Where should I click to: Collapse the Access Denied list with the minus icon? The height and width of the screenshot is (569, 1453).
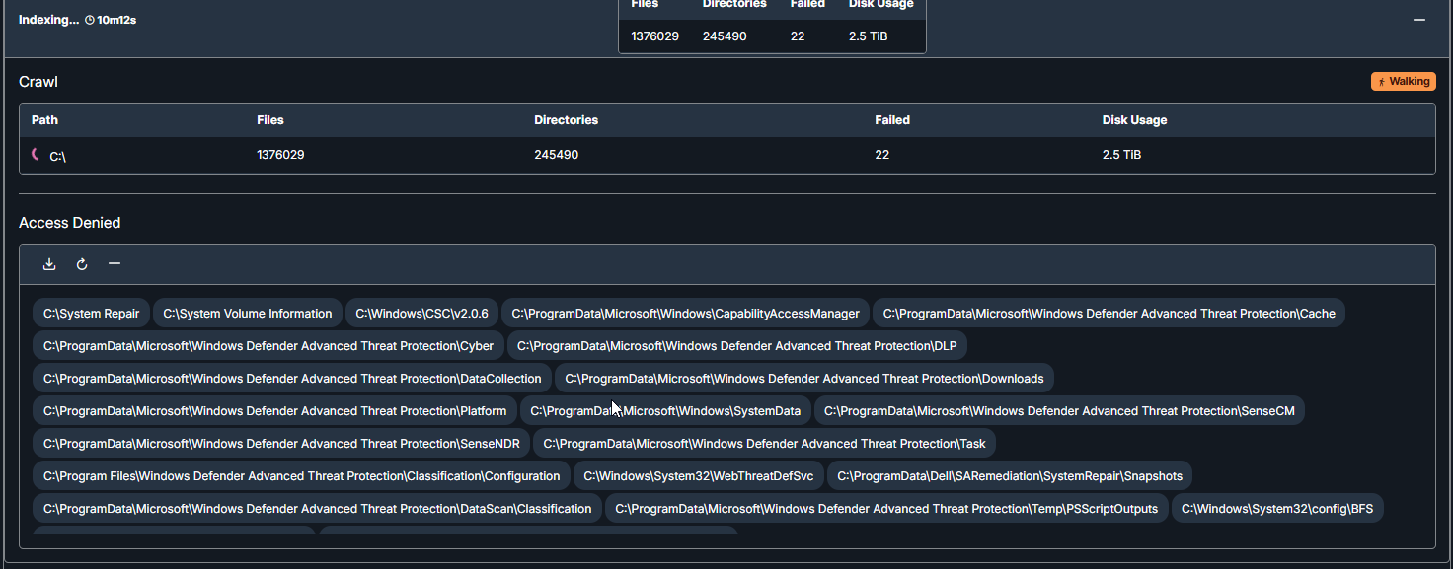115,264
